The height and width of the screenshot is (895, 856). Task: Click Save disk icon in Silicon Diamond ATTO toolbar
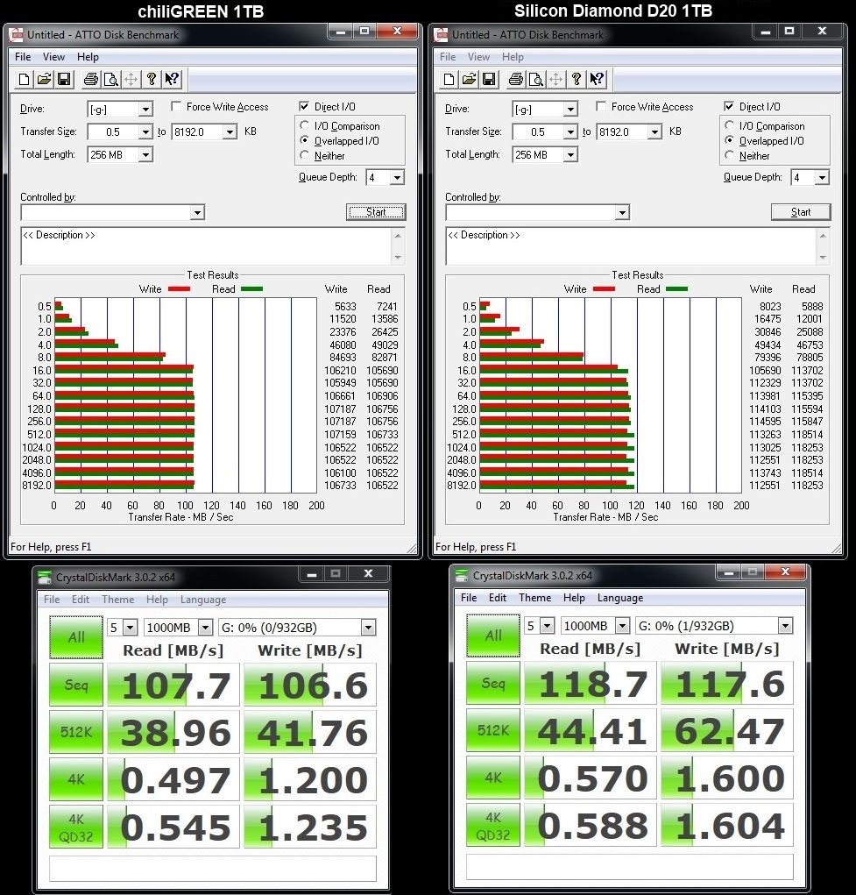[489, 80]
